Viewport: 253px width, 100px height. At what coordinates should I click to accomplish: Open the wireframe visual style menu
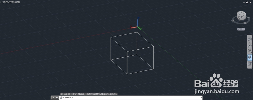coord(17,2)
